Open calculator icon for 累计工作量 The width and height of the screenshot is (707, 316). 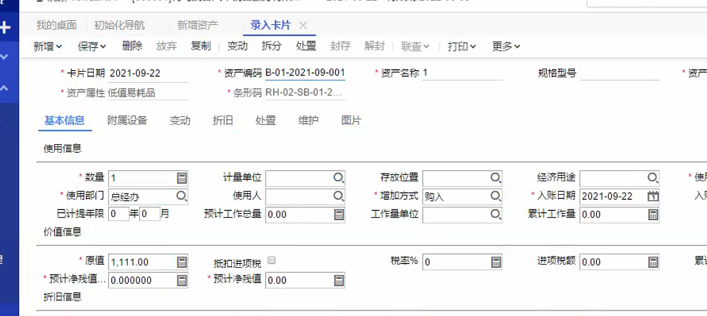[653, 215]
